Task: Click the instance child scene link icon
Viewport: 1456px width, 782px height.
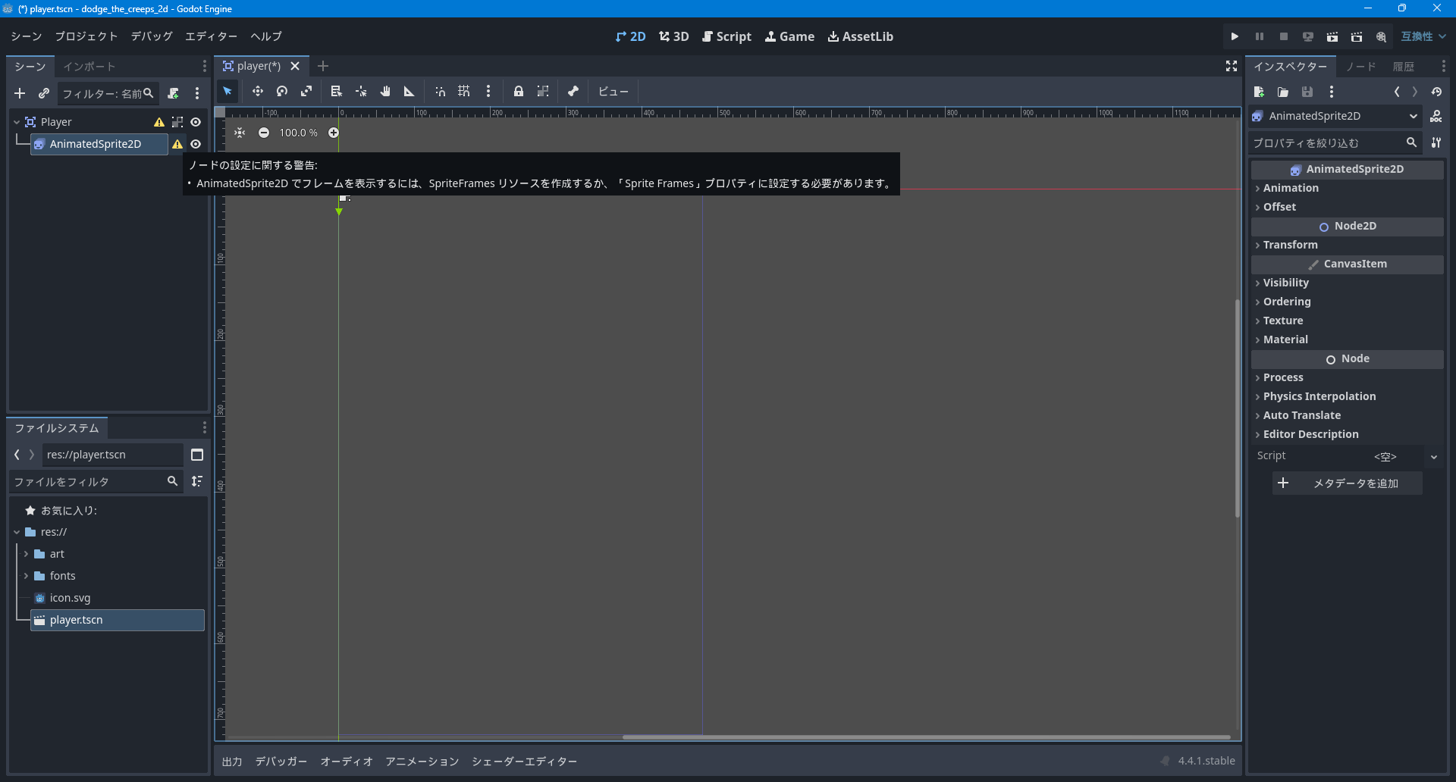Action: click(x=44, y=93)
